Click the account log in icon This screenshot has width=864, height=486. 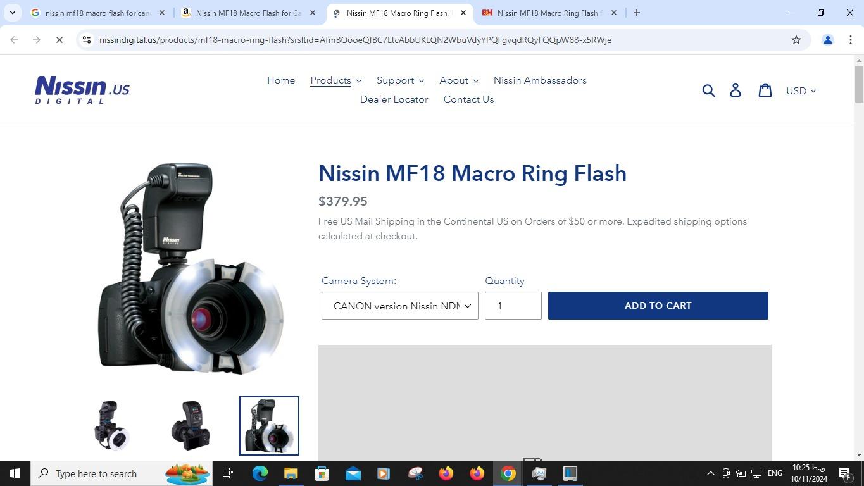coord(736,90)
